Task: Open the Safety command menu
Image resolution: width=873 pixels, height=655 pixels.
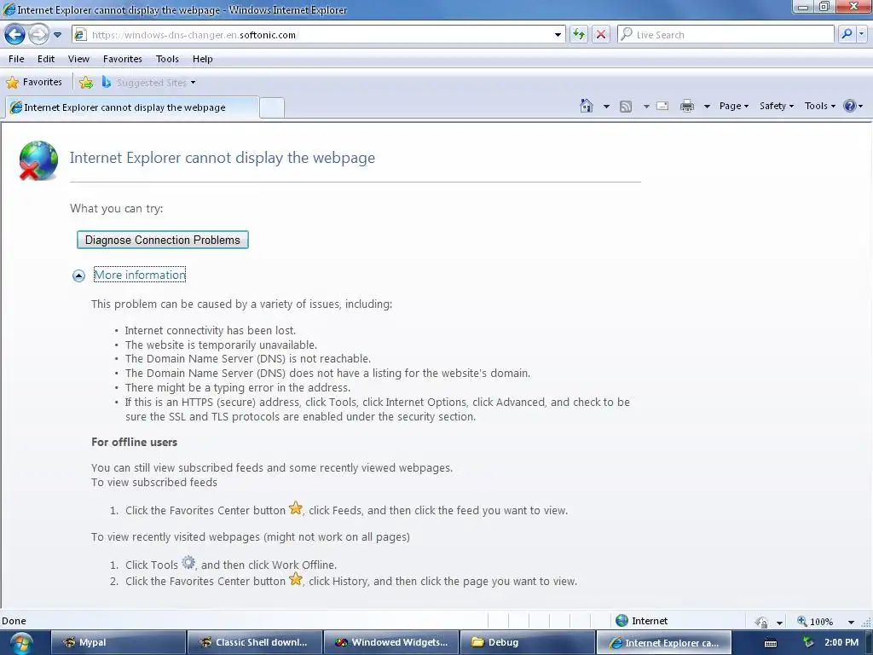Action: [777, 106]
